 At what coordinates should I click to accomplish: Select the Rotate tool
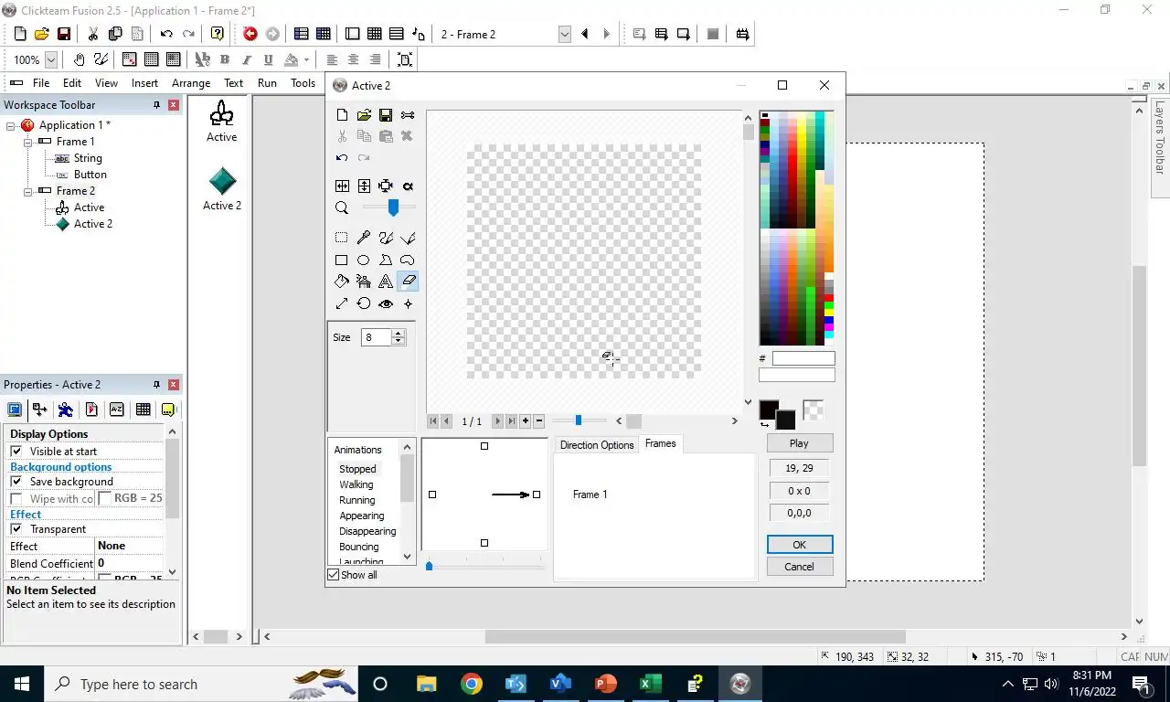tap(364, 303)
